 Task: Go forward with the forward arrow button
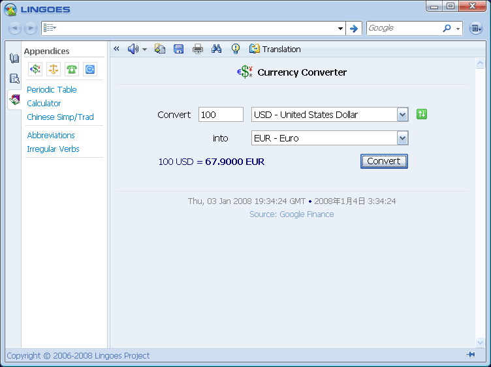[x=31, y=28]
